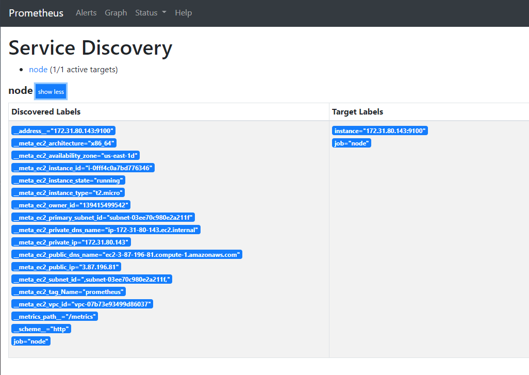Click the availability_zone us-east-1d label
This screenshot has height=375, width=529.
coord(76,156)
